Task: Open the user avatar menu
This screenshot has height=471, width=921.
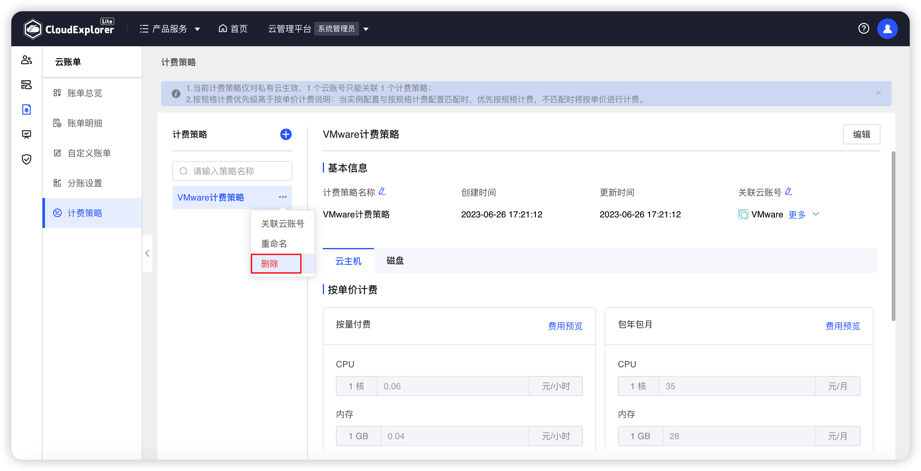Action: pos(887,29)
